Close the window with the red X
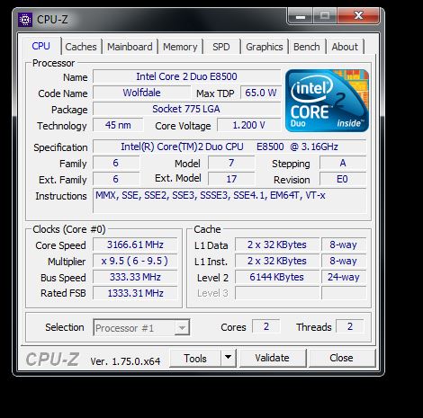423x418 pixels. point(359,15)
